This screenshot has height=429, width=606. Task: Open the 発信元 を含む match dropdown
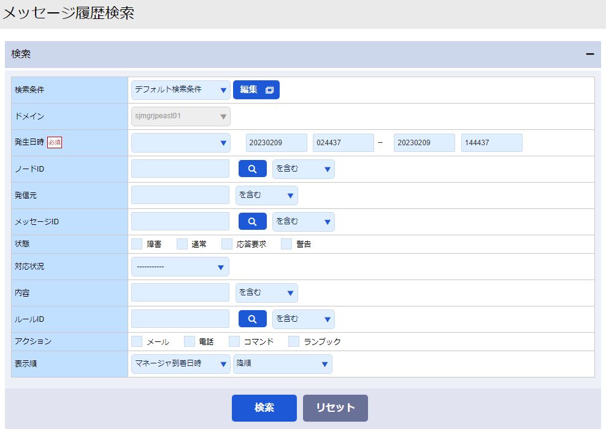[267, 196]
